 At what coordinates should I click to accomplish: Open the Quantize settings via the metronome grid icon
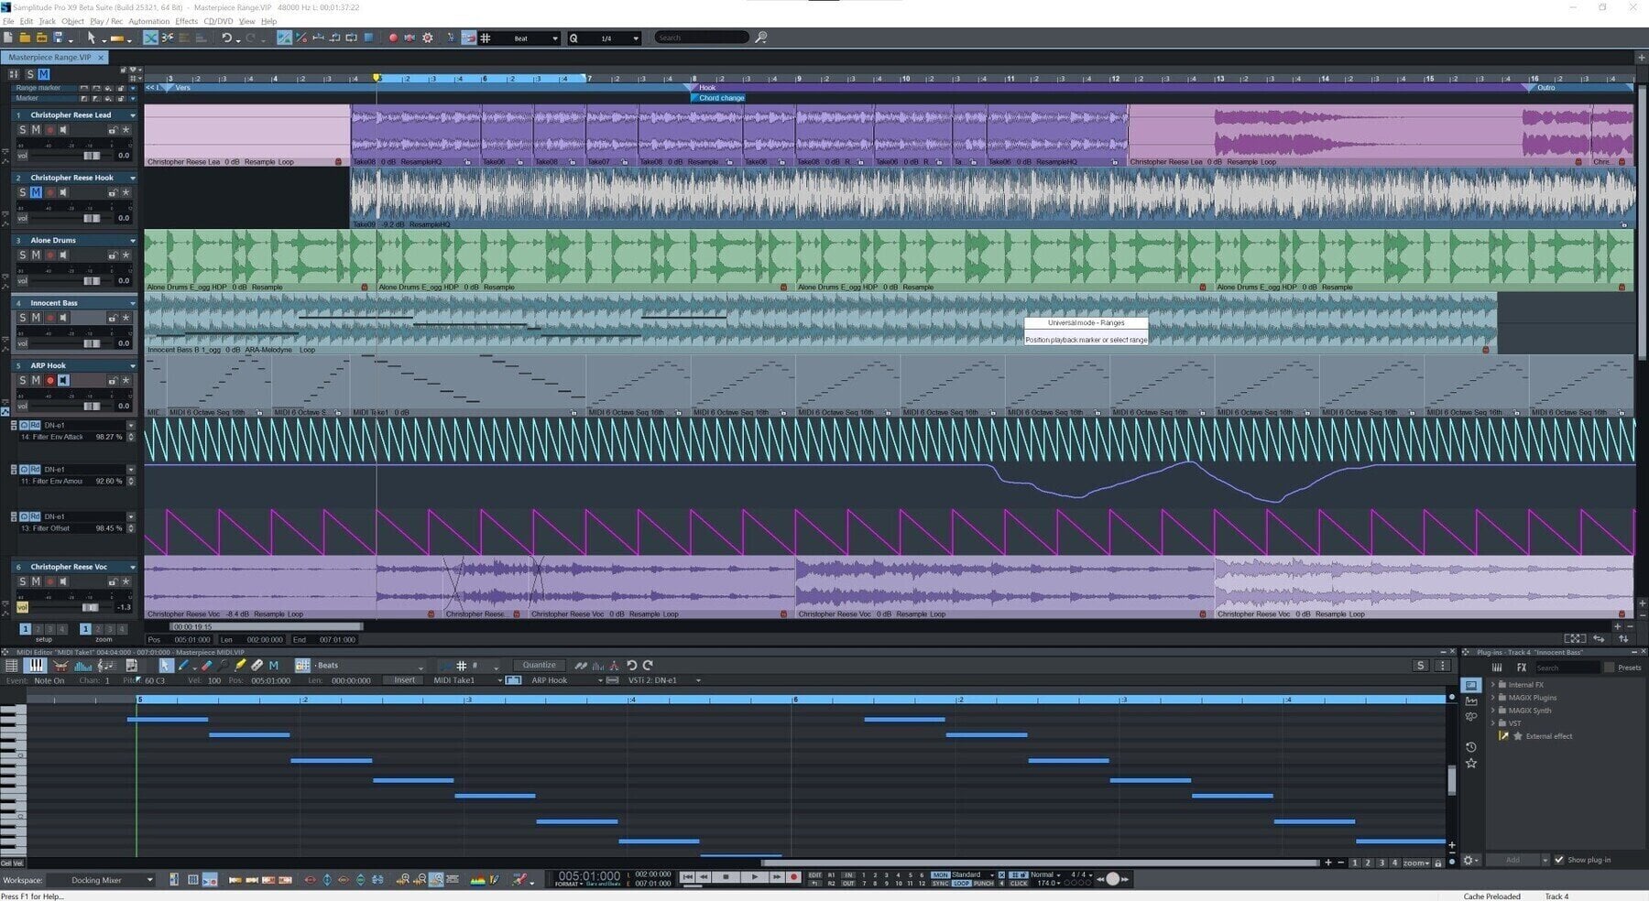pyautogui.click(x=463, y=666)
